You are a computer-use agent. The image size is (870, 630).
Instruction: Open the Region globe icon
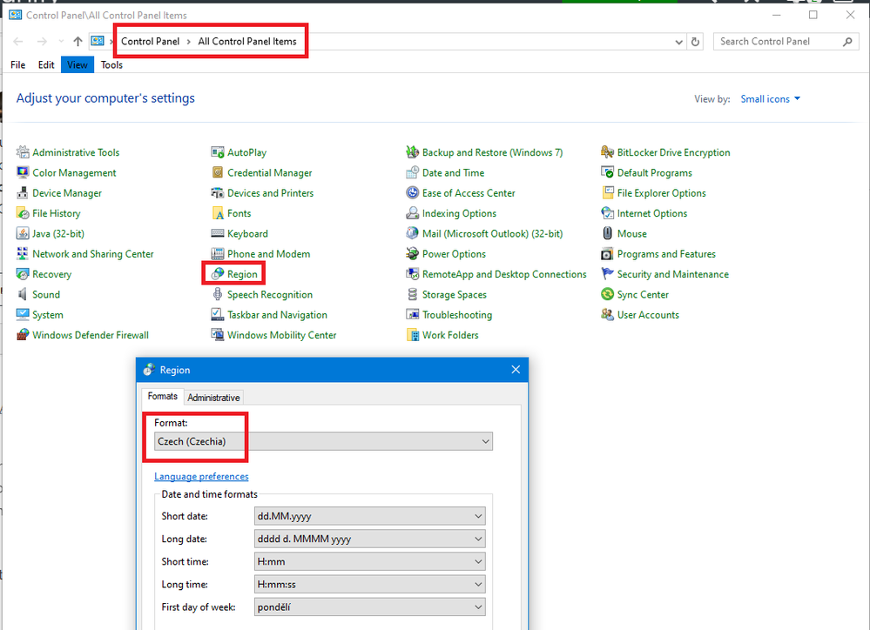(x=219, y=274)
